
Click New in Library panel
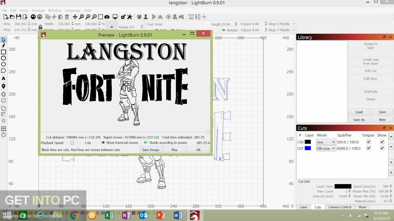tap(382, 120)
